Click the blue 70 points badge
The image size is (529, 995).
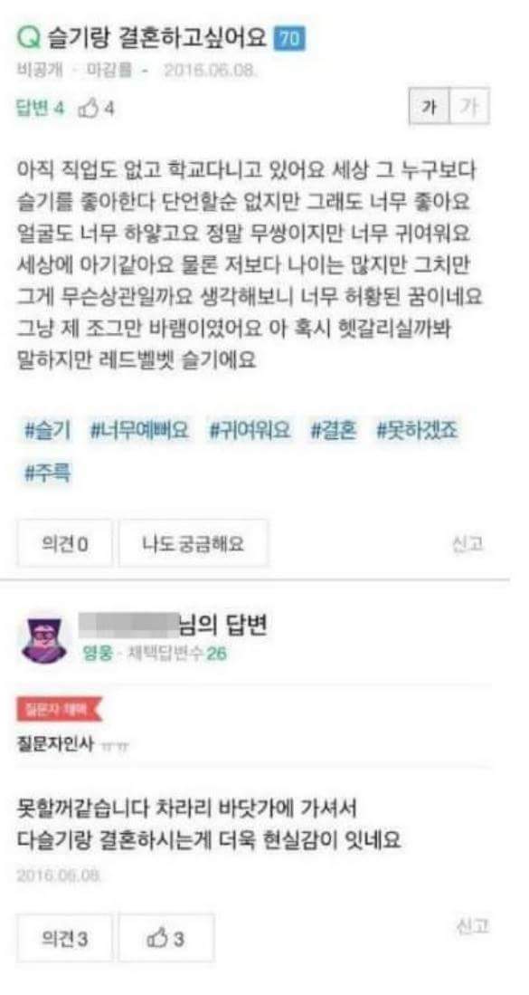click(289, 39)
